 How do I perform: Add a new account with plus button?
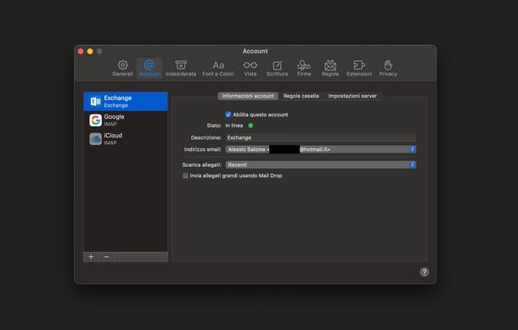[x=91, y=257]
